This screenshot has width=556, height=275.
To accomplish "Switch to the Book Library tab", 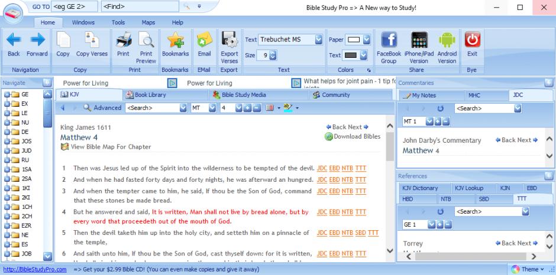I will (x=166, y=95).
